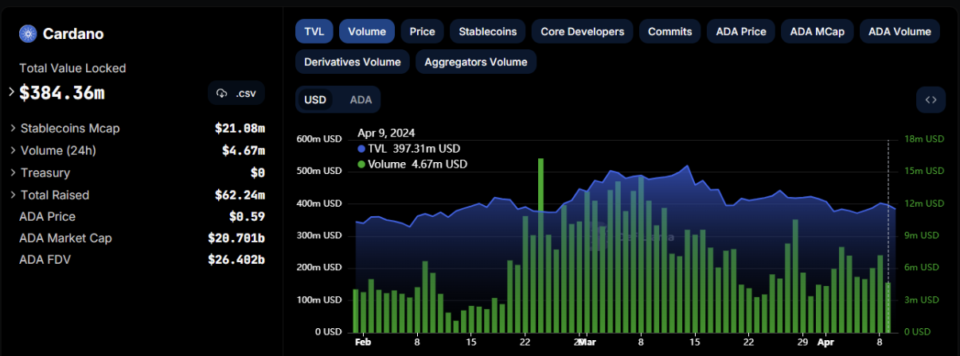Viewport: 960px width, 356px height.
Task: Select the USD denomination tab
Action: (315, 100)
